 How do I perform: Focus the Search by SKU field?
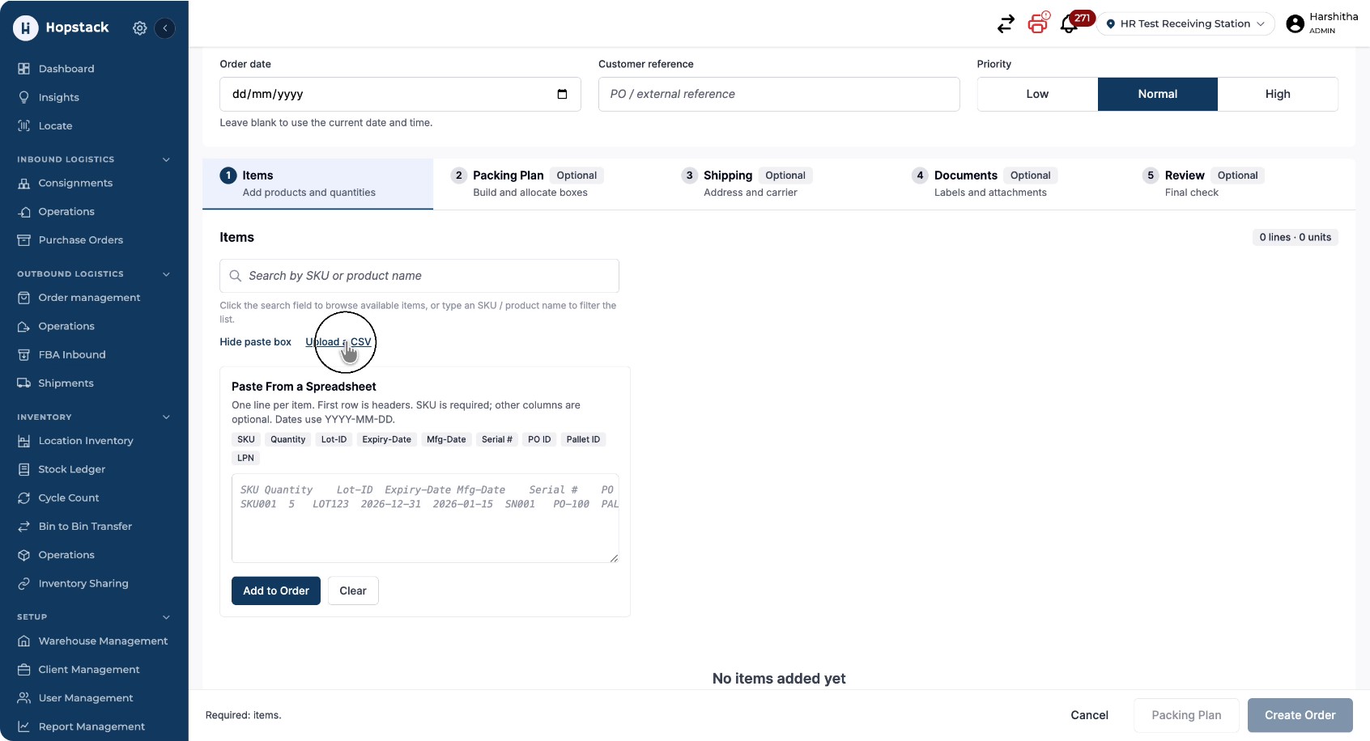click(419, 276)
